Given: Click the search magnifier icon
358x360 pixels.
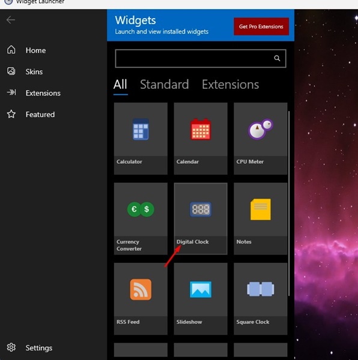Looking at the screenshot, I should click(277, 58).
